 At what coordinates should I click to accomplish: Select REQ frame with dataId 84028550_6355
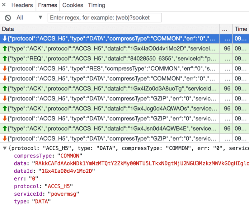pos(125,58)
